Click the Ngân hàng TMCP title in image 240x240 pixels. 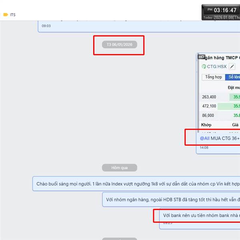221,58
